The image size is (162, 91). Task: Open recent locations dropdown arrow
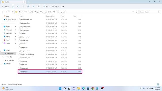click(x=9, y=12)
